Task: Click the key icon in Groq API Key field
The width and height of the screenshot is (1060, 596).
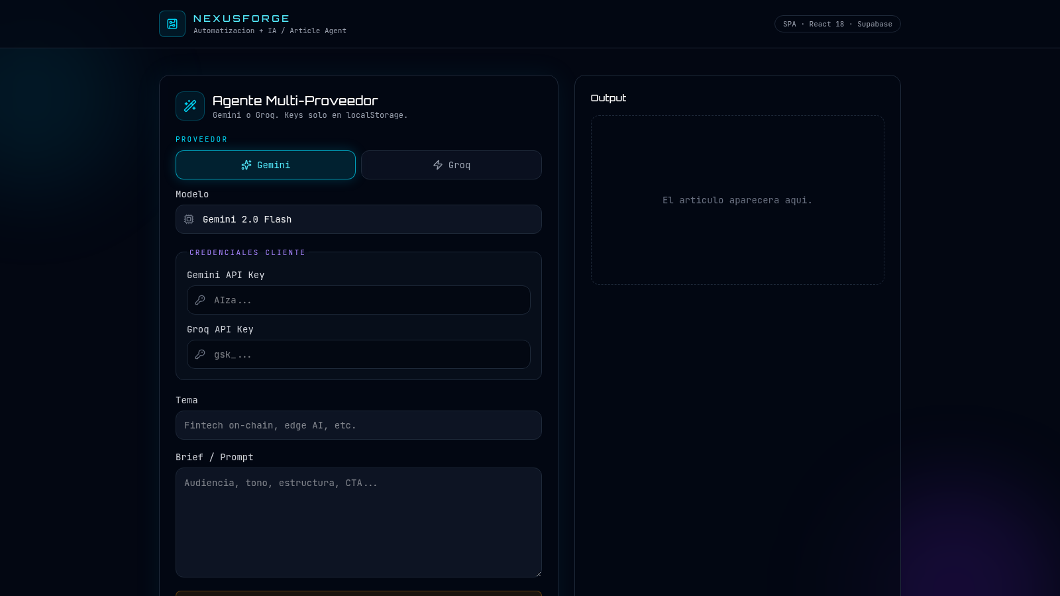Action: 200,354
